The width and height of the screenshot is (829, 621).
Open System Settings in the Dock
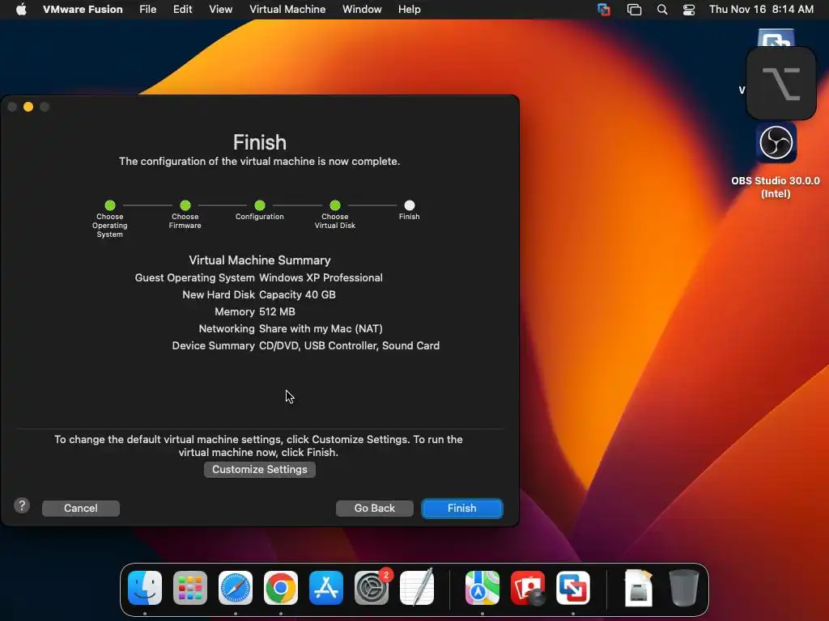coord(371,588)
